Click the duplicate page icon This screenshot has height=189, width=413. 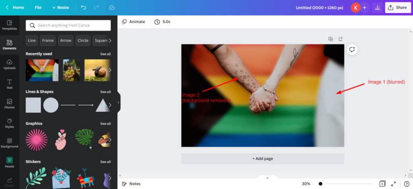(x=331, y=39)
